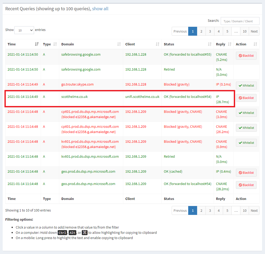Filter by client 192.168.1.209 in kv601 Retried row
Screen dimensions: 265x254
(x=136, y=157)
